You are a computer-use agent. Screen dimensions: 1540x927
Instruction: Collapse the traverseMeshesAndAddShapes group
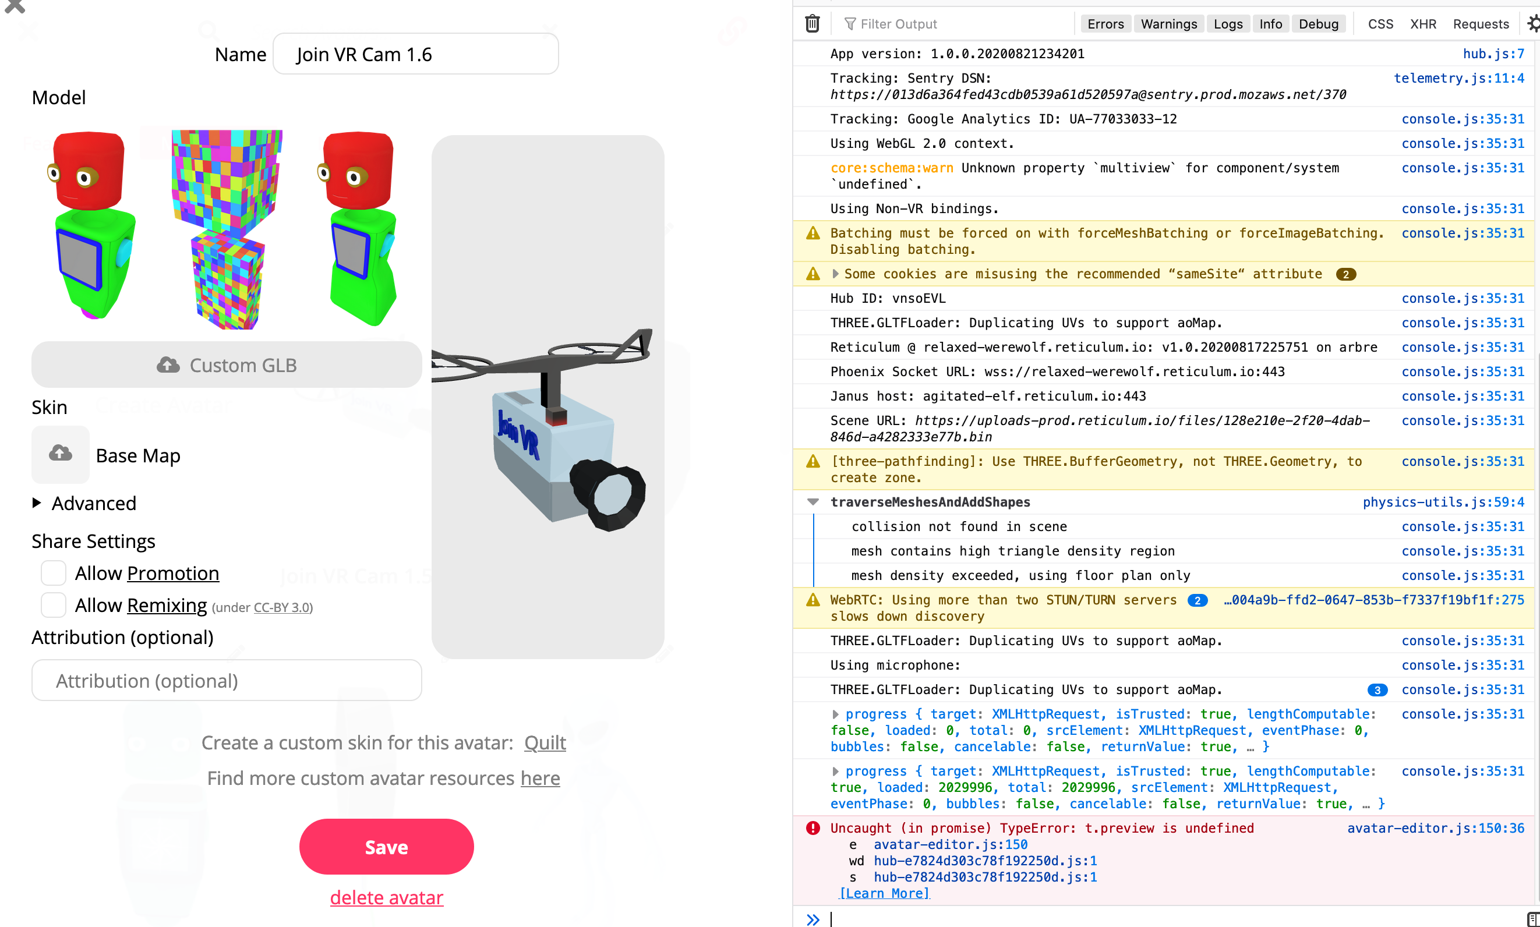click(x=813, y=503)
